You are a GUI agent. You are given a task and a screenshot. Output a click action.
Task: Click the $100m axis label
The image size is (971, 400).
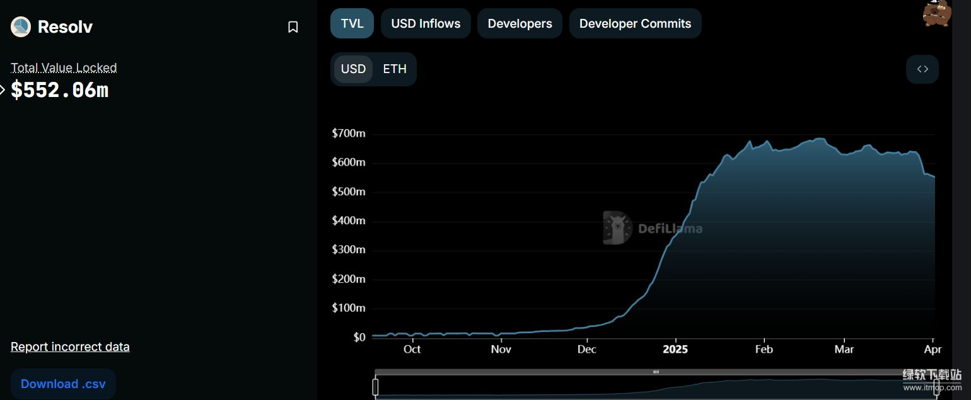(x=349, y=308)
